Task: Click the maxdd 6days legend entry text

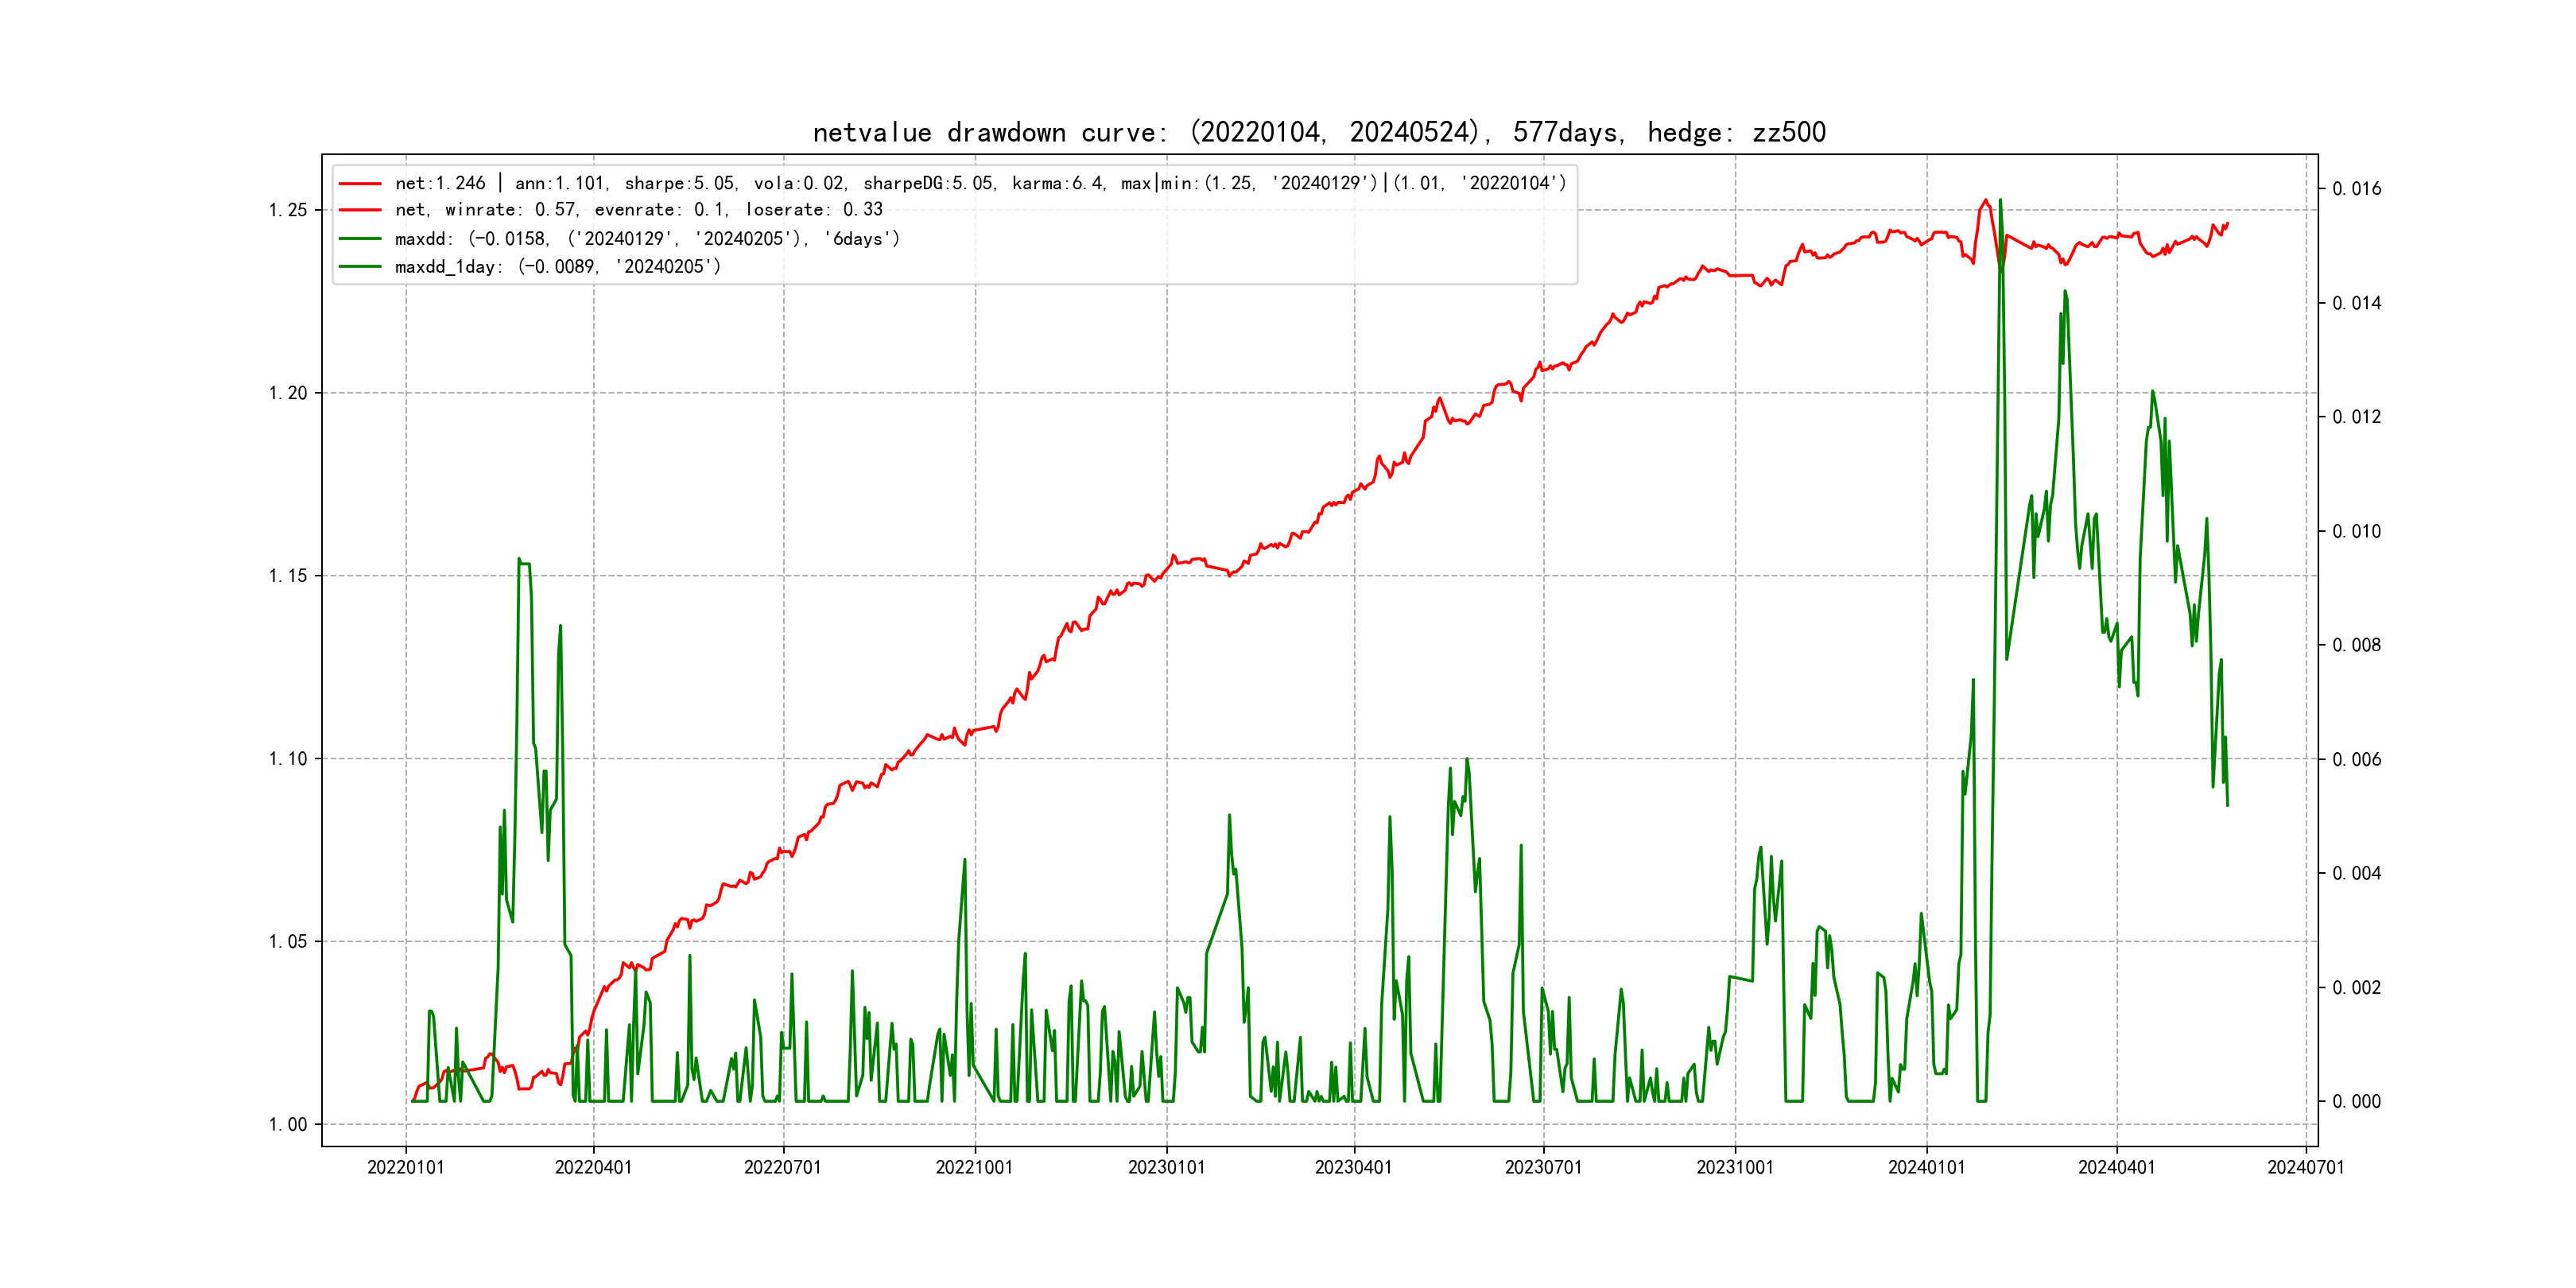Action: (x=647, y=239)
